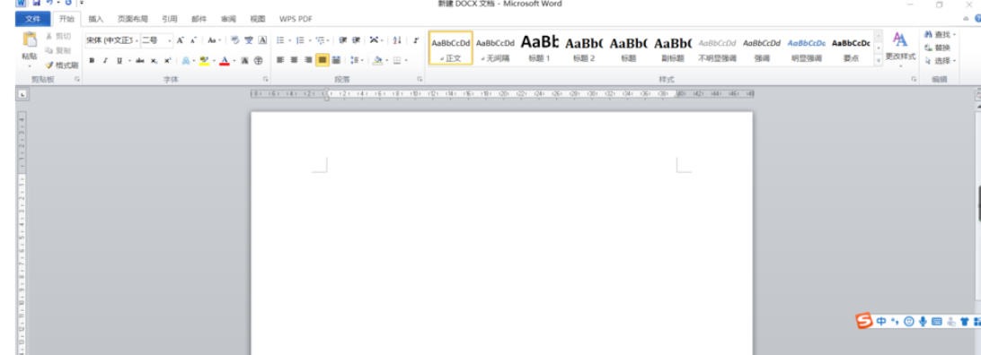Click the Sort A-Z icon
Viewport: 981px width, 355px height.
[x=397, y=40]
